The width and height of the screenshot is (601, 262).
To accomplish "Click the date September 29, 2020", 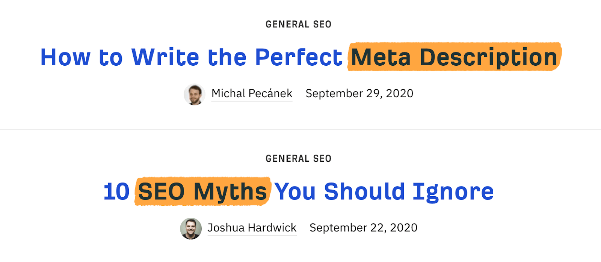I will coord(359,93).
